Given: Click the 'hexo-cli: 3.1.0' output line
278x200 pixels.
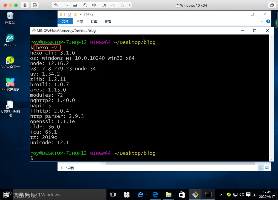Looking at the screenshot, I should tap(53, 53).
